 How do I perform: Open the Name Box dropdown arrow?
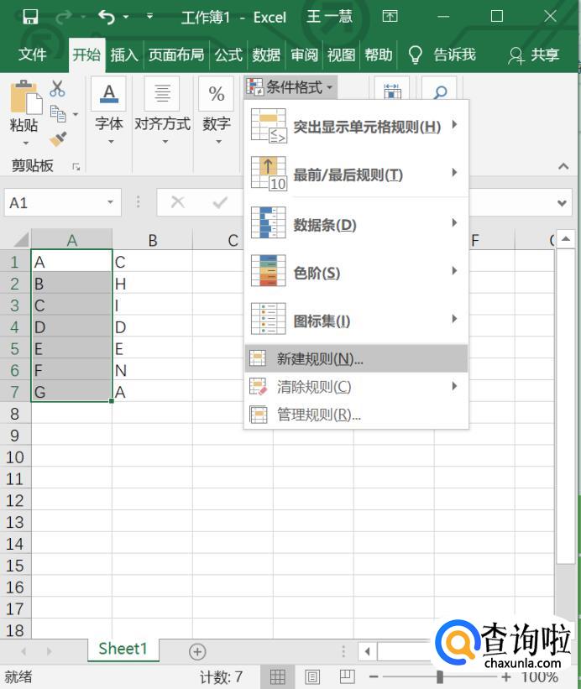pyautogui.click(x=110, y=202)
